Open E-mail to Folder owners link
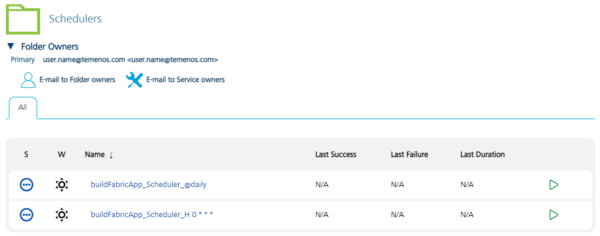This screenshot has height=236, width=600. pos(77,80)
